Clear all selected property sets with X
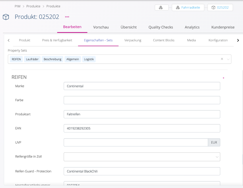The width and height of the screenshot is (243, 188). pos(222,59)
